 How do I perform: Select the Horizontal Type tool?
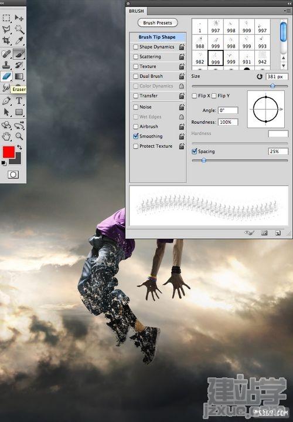pos(19,100)
